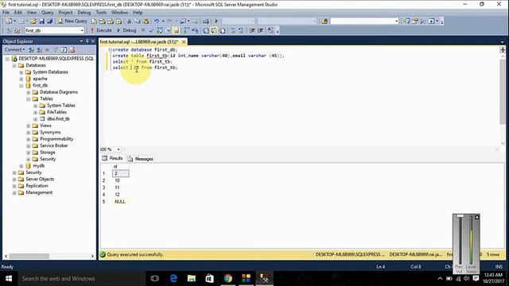Display Estimated Execution Plan icon
The width and height of the screenshot is (509, 286).
tap(160, 30)
